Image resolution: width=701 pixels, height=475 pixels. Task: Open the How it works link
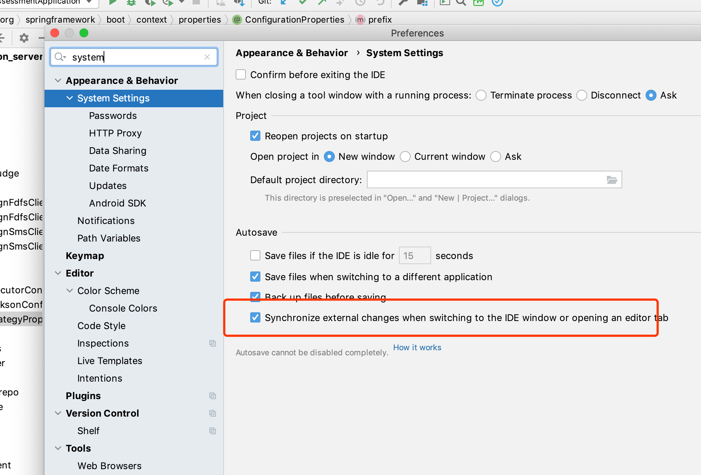click(417, 348)
